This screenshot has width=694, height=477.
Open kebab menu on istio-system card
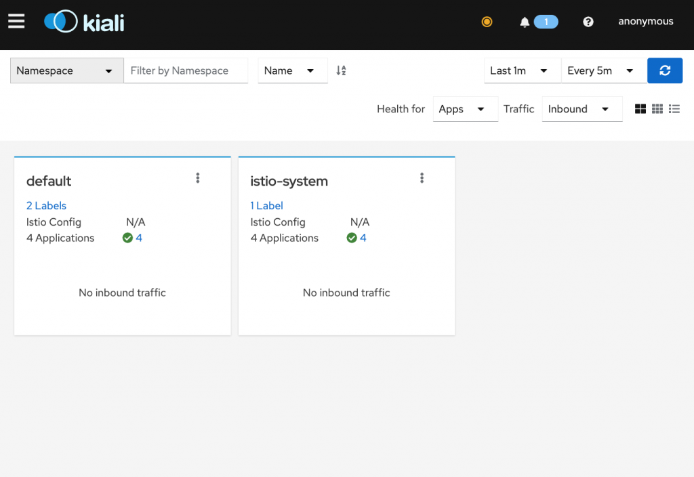(422, 178)
